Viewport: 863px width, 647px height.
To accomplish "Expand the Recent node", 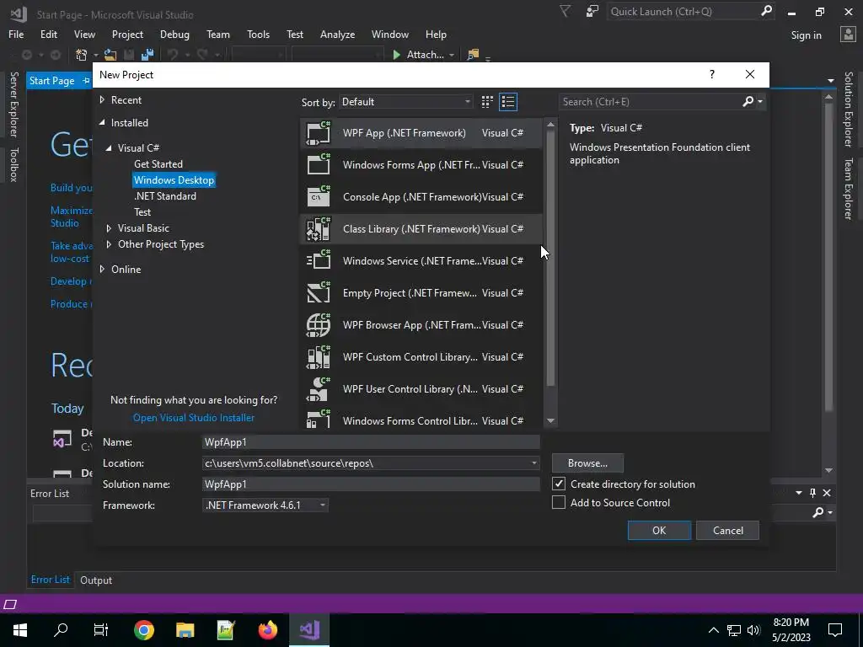I will pyautogui.click(x=102, y=100).
